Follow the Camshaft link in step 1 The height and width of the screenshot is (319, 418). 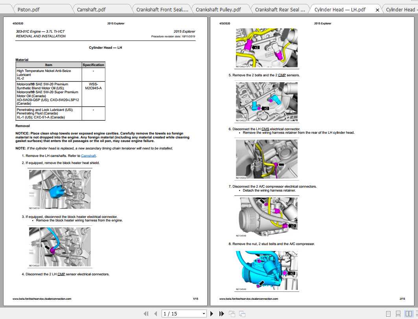(x=88, y=156)
